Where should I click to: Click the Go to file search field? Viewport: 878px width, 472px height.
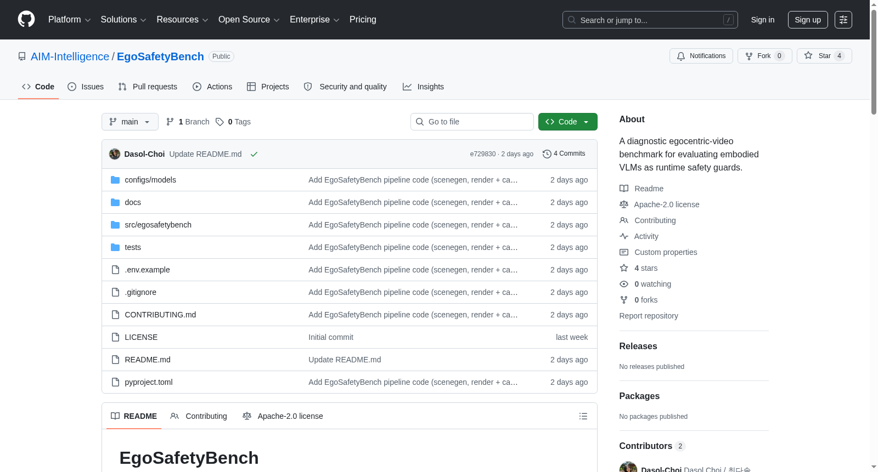pos(472,122)
